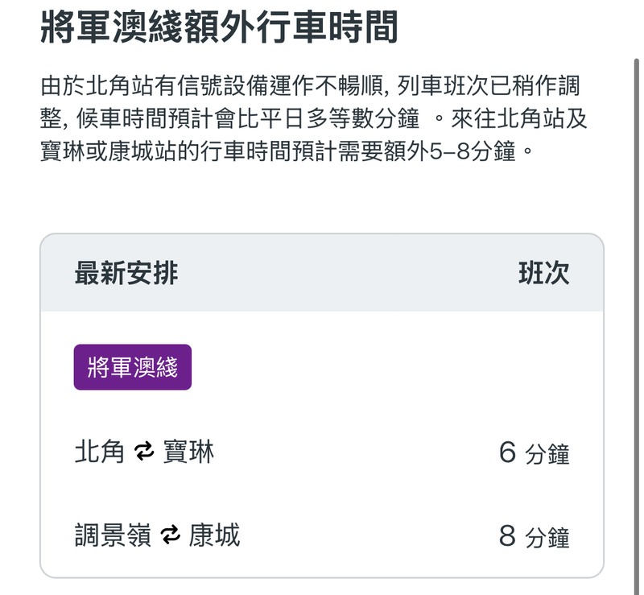Click the 6 分鐘 frequency value

click(x=535, y=452)
